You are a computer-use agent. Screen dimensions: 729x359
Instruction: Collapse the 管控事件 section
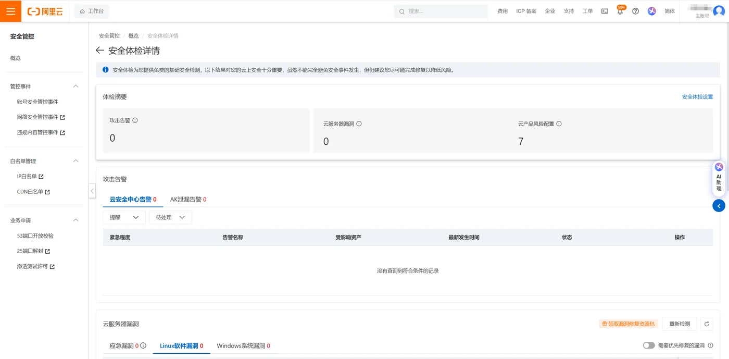76,86
